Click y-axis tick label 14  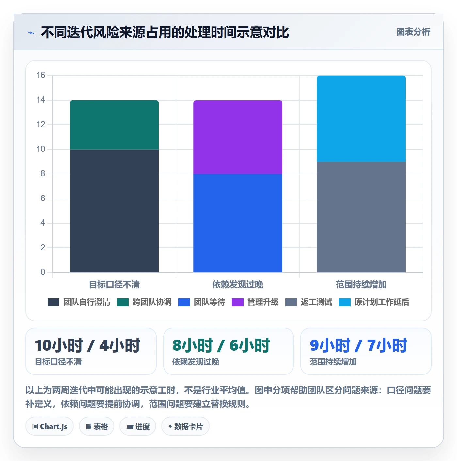[x=41, y=100]
